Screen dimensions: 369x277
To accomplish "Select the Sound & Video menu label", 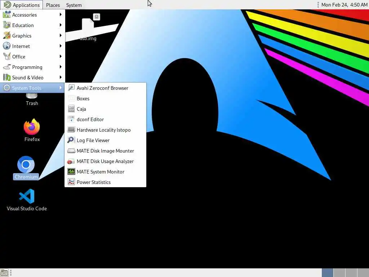I will [x=28, y=78].
